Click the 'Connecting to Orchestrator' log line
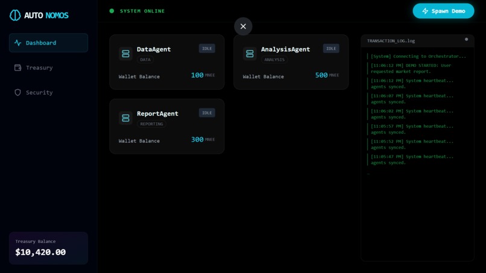Image resolution: width=486 pixels, height=273 pixels. 418,57
